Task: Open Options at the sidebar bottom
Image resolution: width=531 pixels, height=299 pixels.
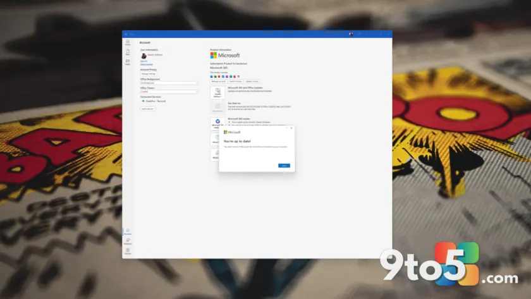Action: click(128, 251)
